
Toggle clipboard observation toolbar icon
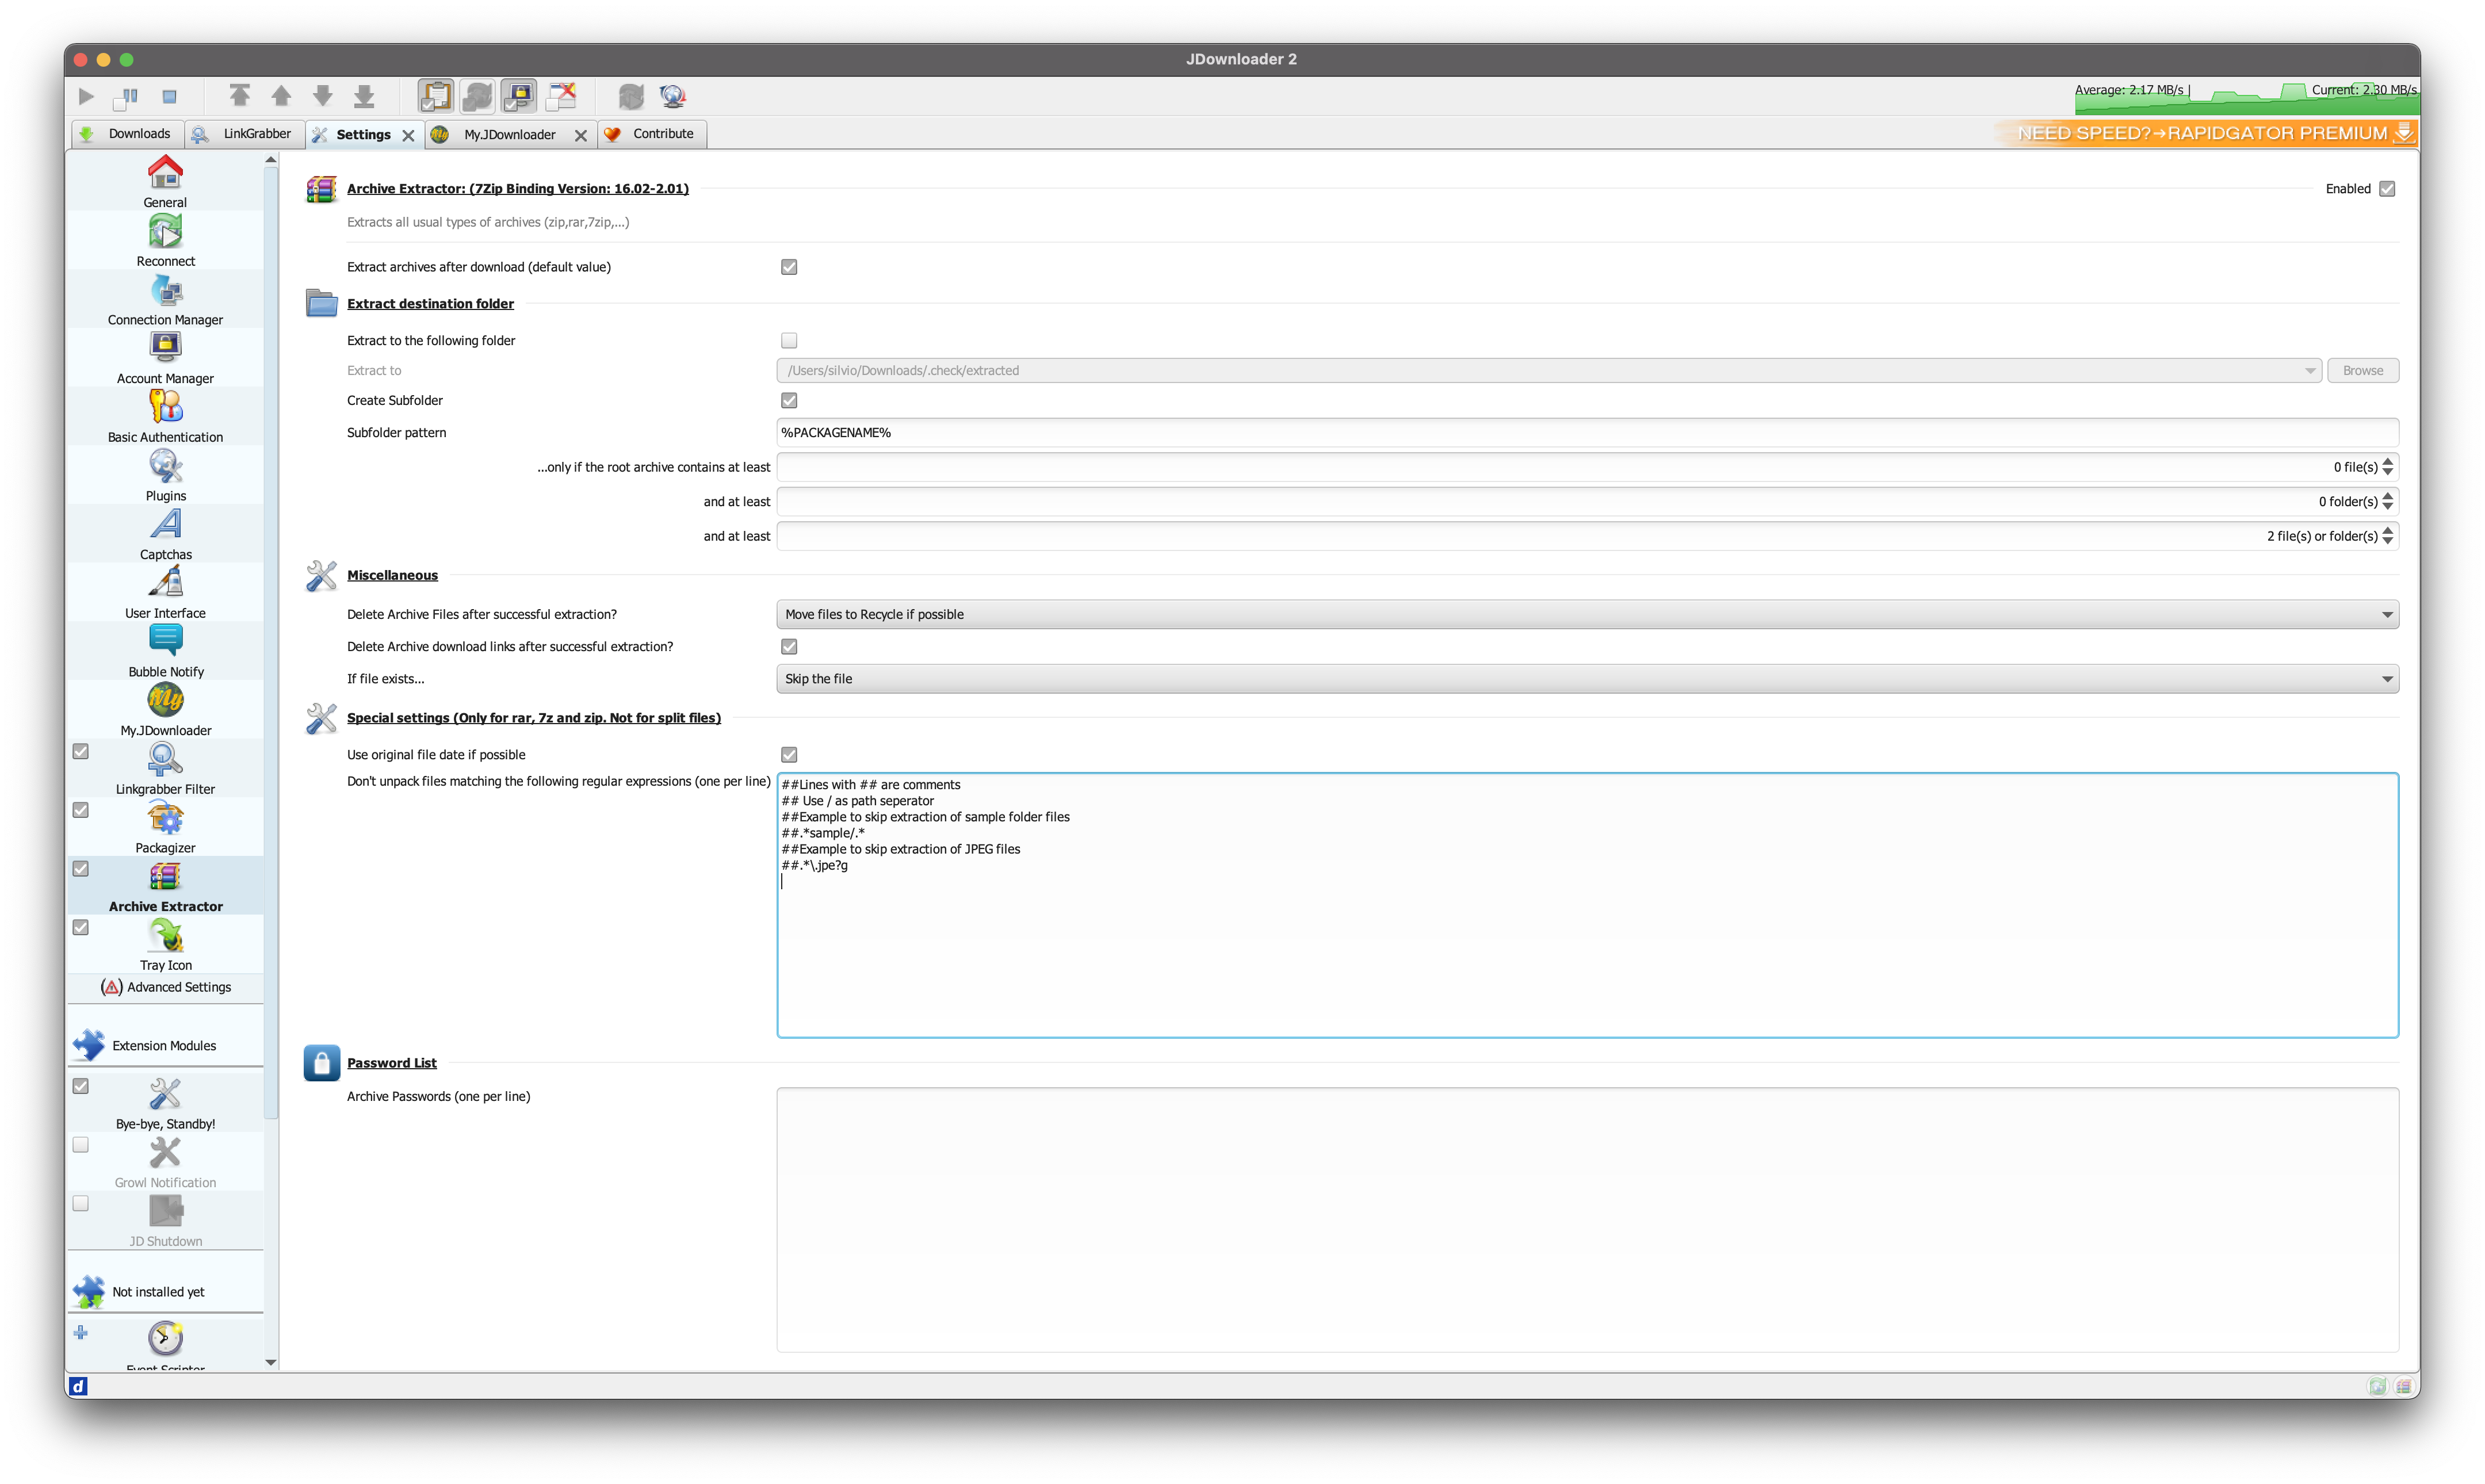436,96
